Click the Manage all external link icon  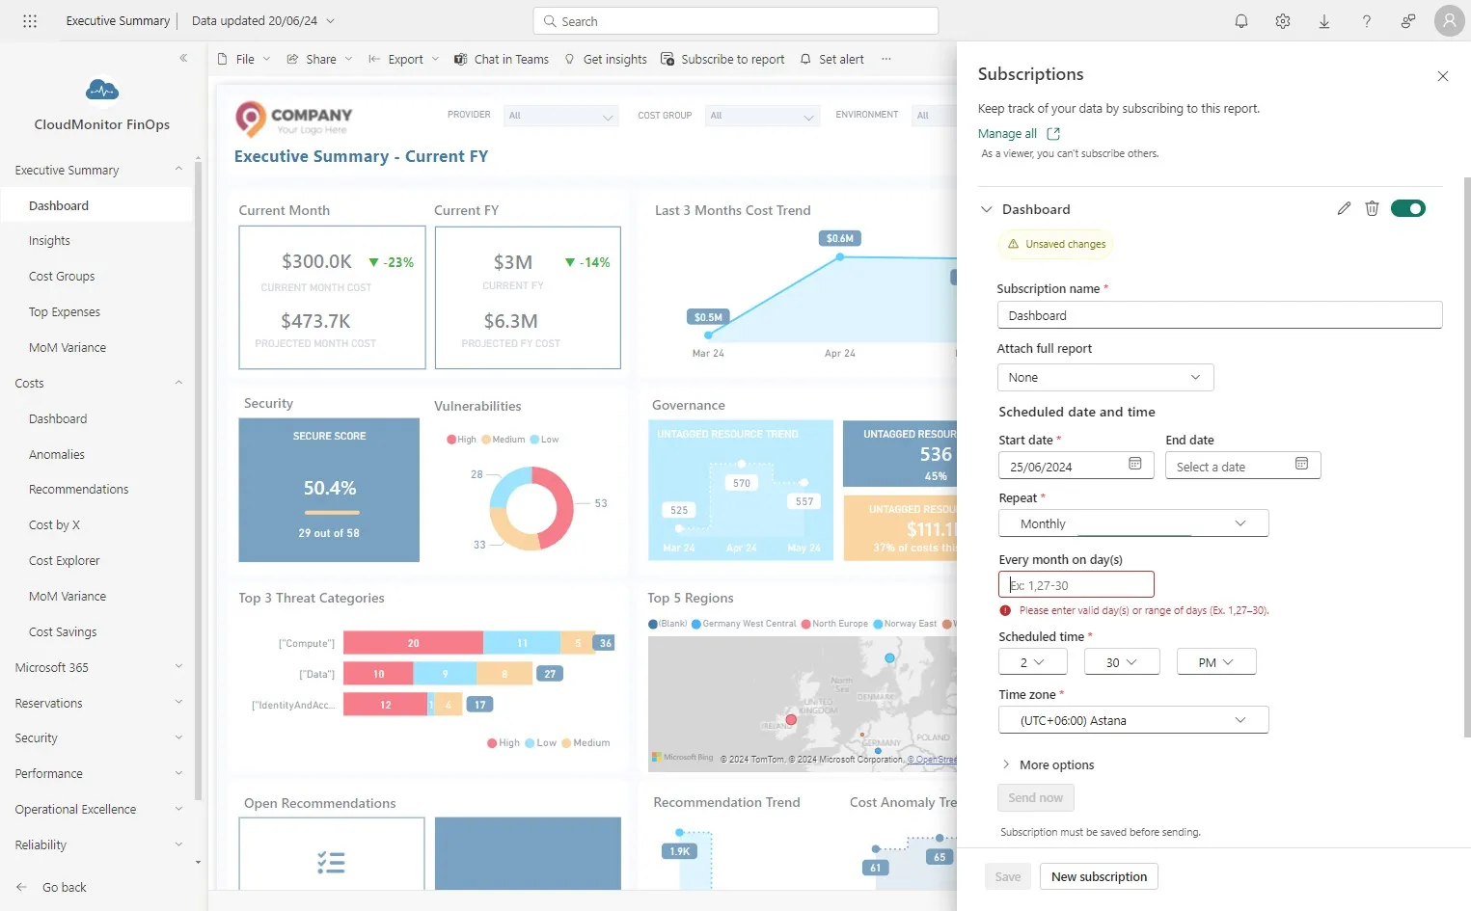click(1053, 134)
